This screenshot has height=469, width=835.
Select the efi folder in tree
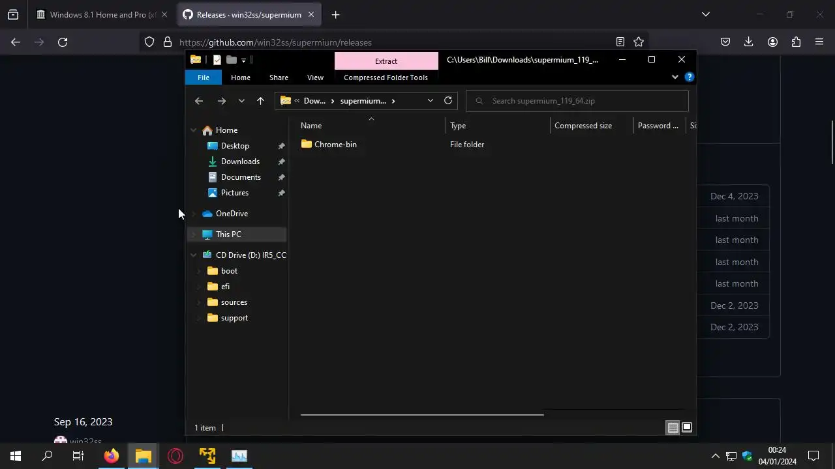225,287
